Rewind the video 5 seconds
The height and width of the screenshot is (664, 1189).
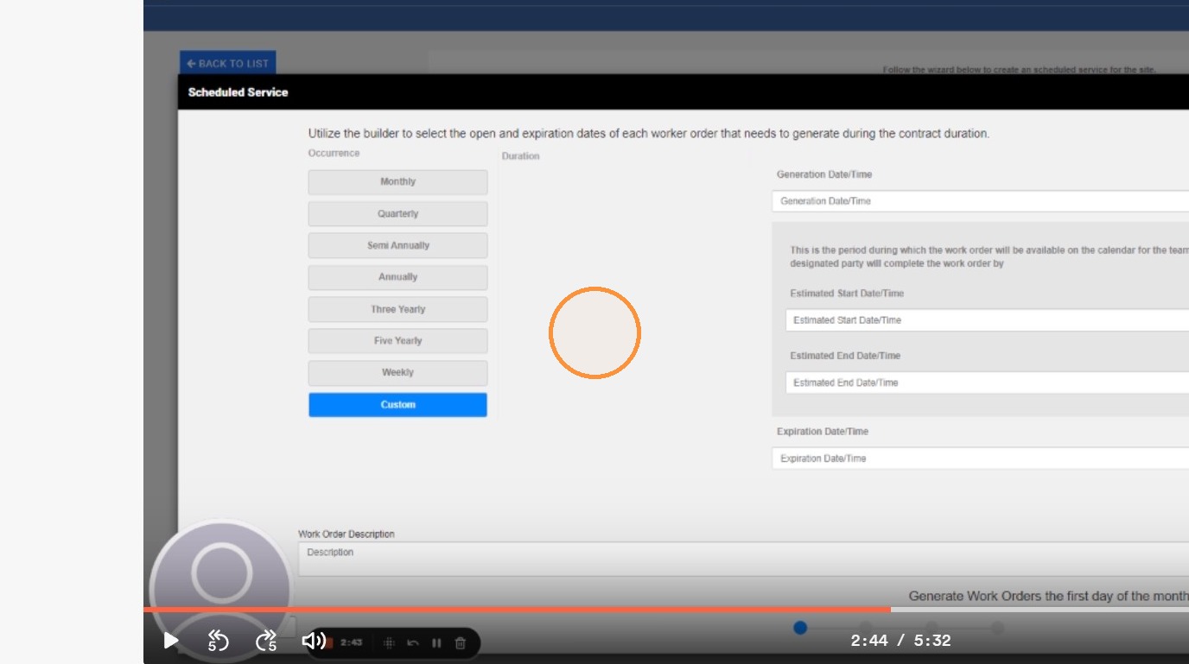[x=218, y=641]
